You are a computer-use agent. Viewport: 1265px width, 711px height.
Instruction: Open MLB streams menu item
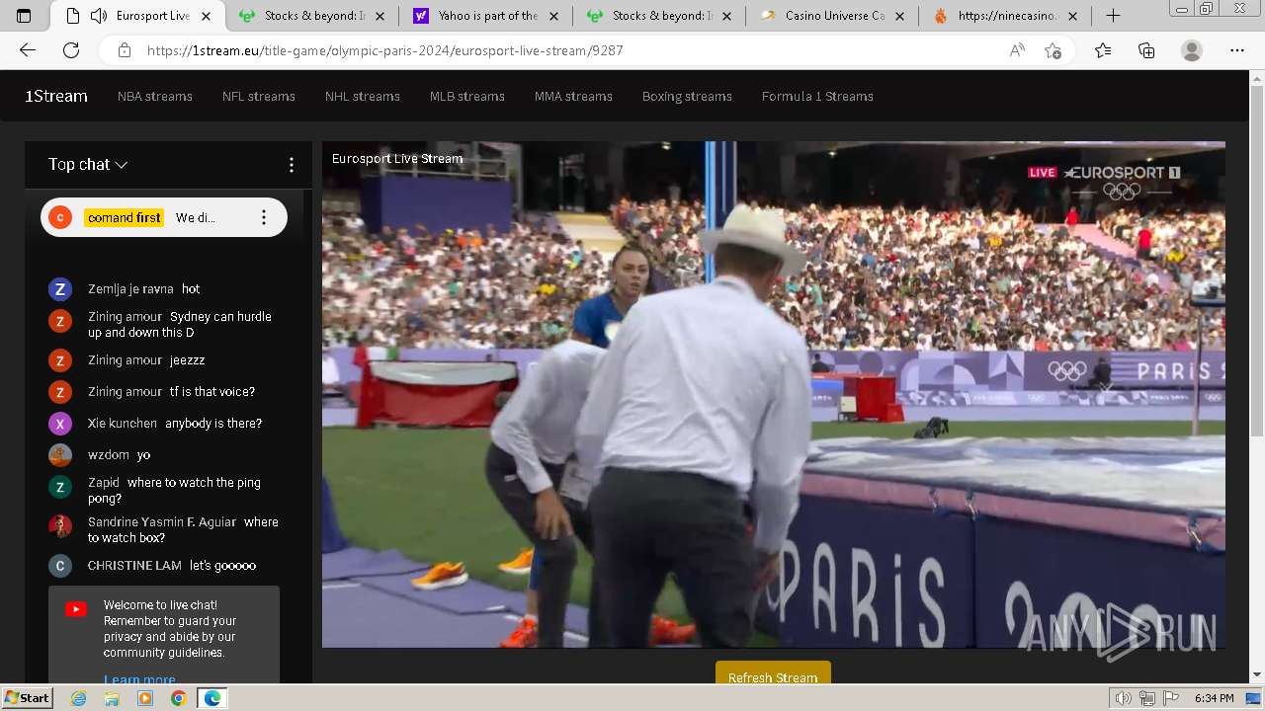click(x=467, y=96)
